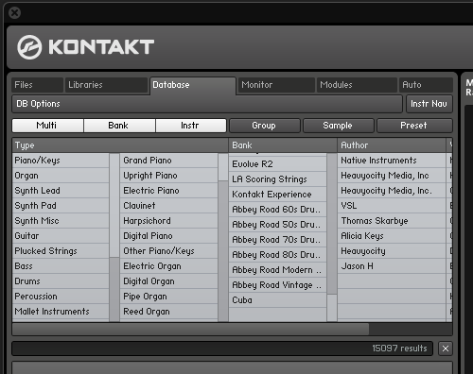This screenshot has width=473, height=374.
Task: Choose Pipe Organ subtype
Action: pyautogui.click(x=168, y=297)
